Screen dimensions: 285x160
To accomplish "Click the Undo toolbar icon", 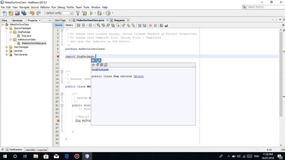I will (32, 13).
